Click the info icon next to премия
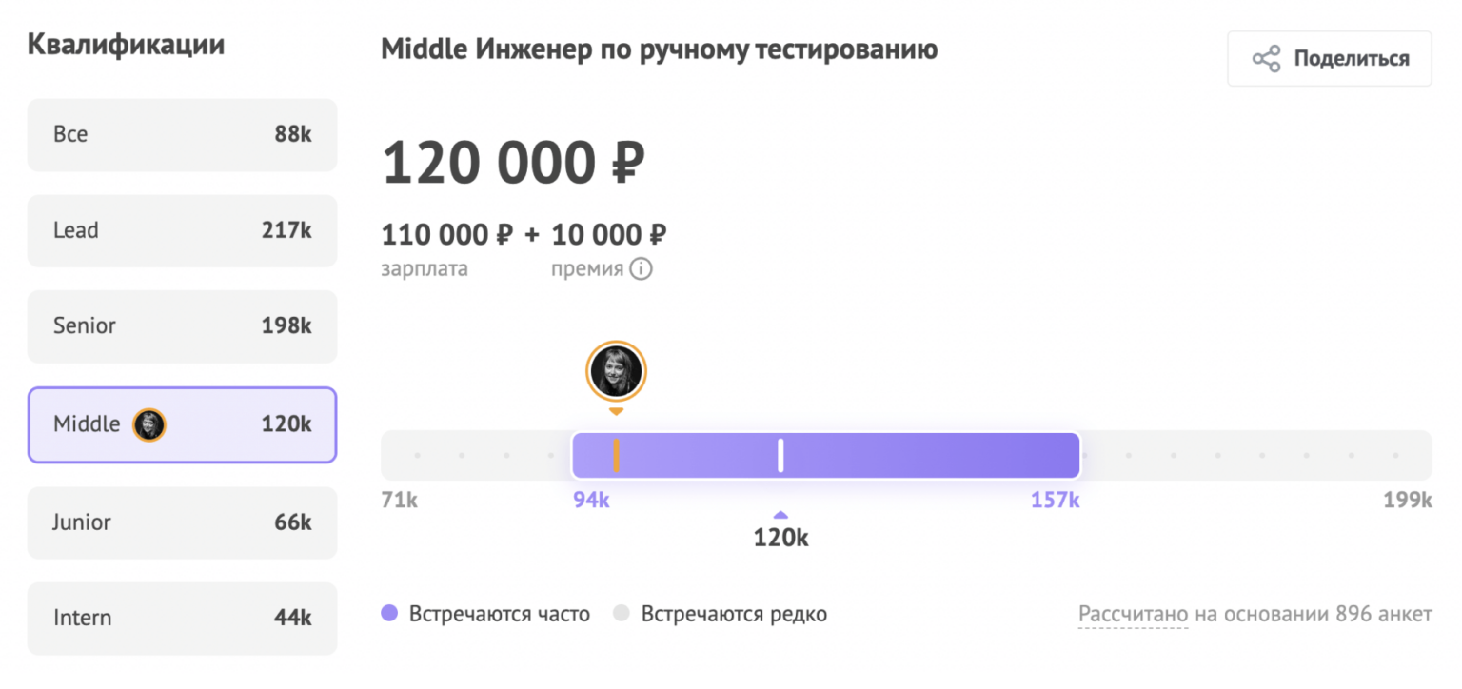This screenshot has height=689, width=1462. 642,269
